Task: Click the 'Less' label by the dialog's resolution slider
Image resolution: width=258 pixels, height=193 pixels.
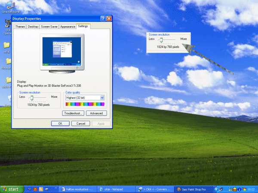Action: click(x=22, y=96)
